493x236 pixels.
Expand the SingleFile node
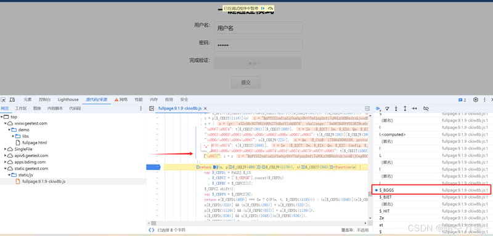6,149
